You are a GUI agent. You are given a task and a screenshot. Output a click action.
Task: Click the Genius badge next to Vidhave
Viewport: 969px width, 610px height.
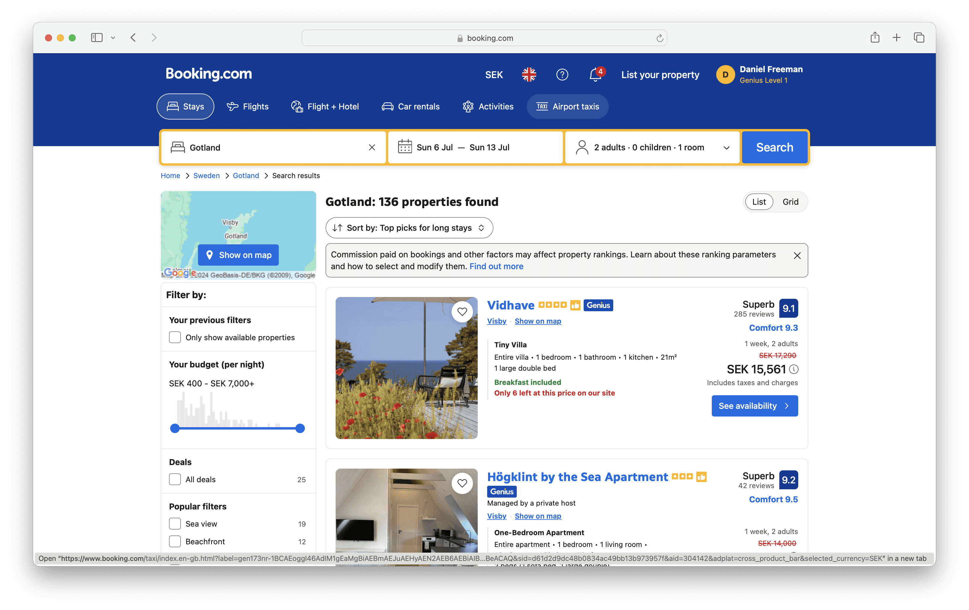coord(598,305)
